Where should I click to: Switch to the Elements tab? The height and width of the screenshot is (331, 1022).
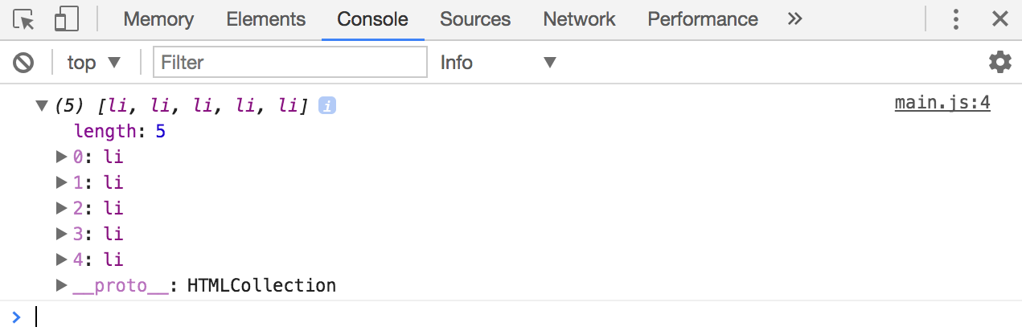(265, 19)
